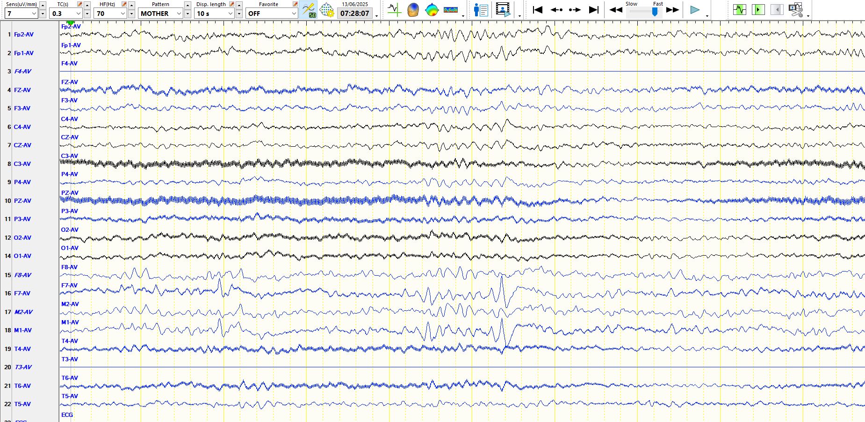Select the Fp2-AV channel label
Viewport: 865px width, 422px height.
click(x=24, y=35)
